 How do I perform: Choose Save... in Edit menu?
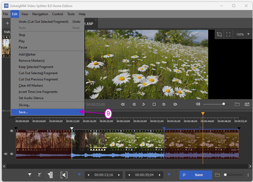coord(48,112)
